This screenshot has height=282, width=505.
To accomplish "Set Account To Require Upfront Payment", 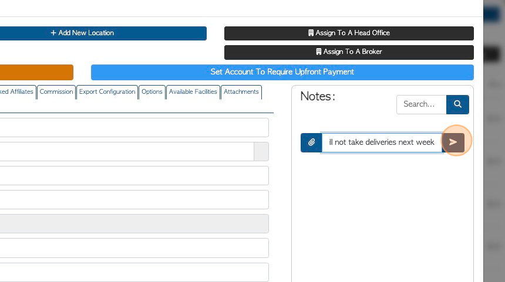I will tap(282, 72).
